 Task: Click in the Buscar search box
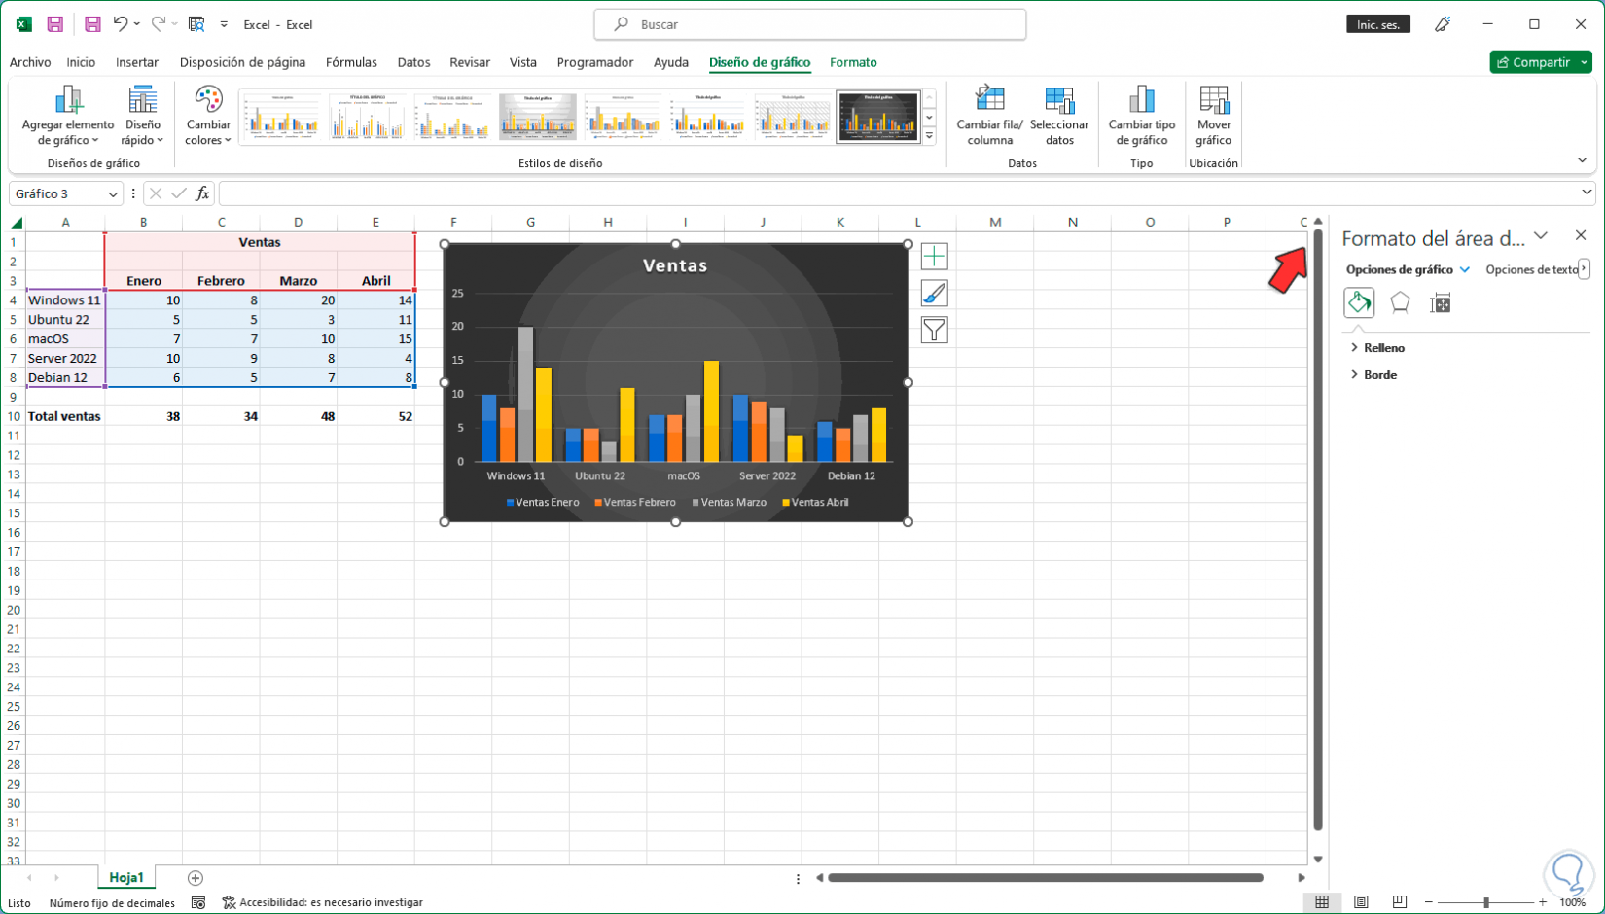(810, 24)
